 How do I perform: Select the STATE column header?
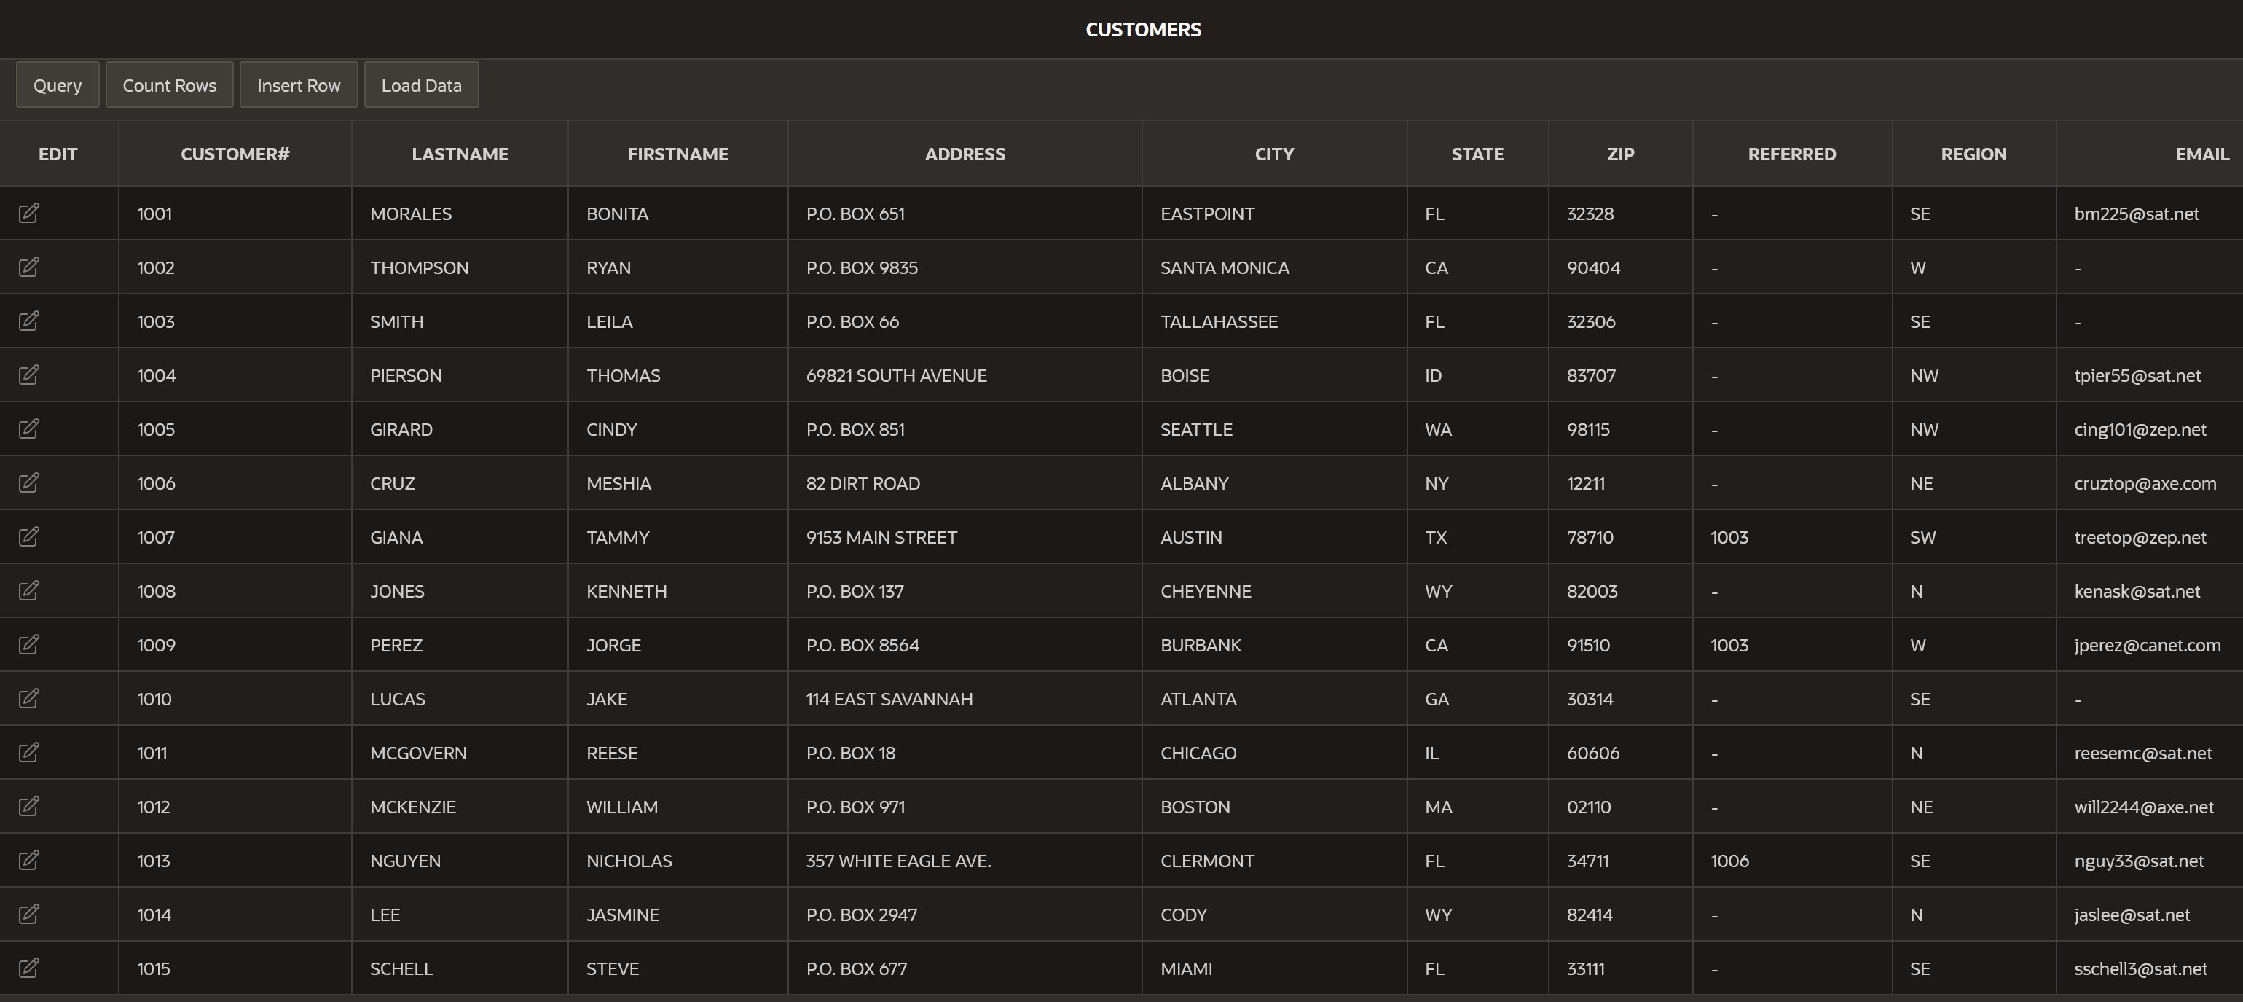pos(1477,154)
